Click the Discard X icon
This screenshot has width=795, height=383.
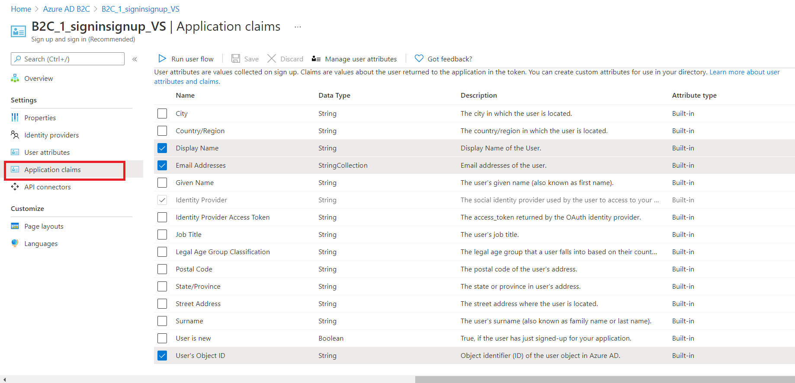point(272,58)
